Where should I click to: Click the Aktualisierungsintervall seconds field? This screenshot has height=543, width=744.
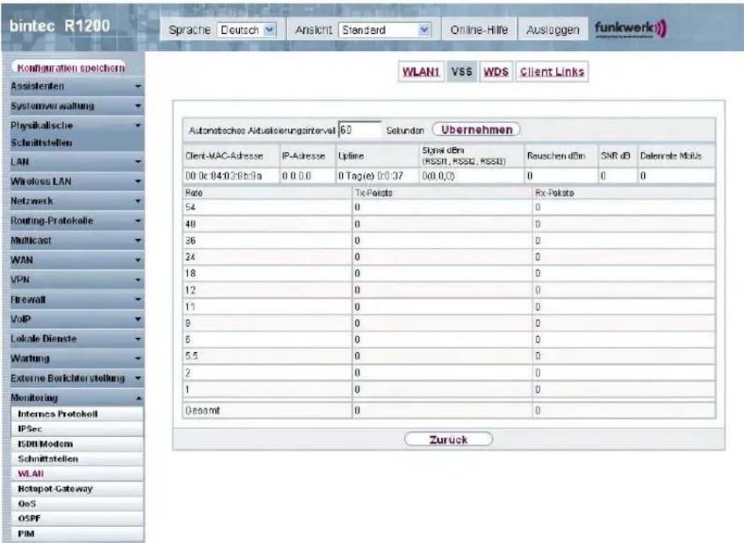coord(359,130)
